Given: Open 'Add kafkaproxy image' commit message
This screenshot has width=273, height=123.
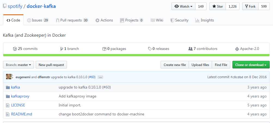Looking at the screenshot, I should tap(78, 96).
